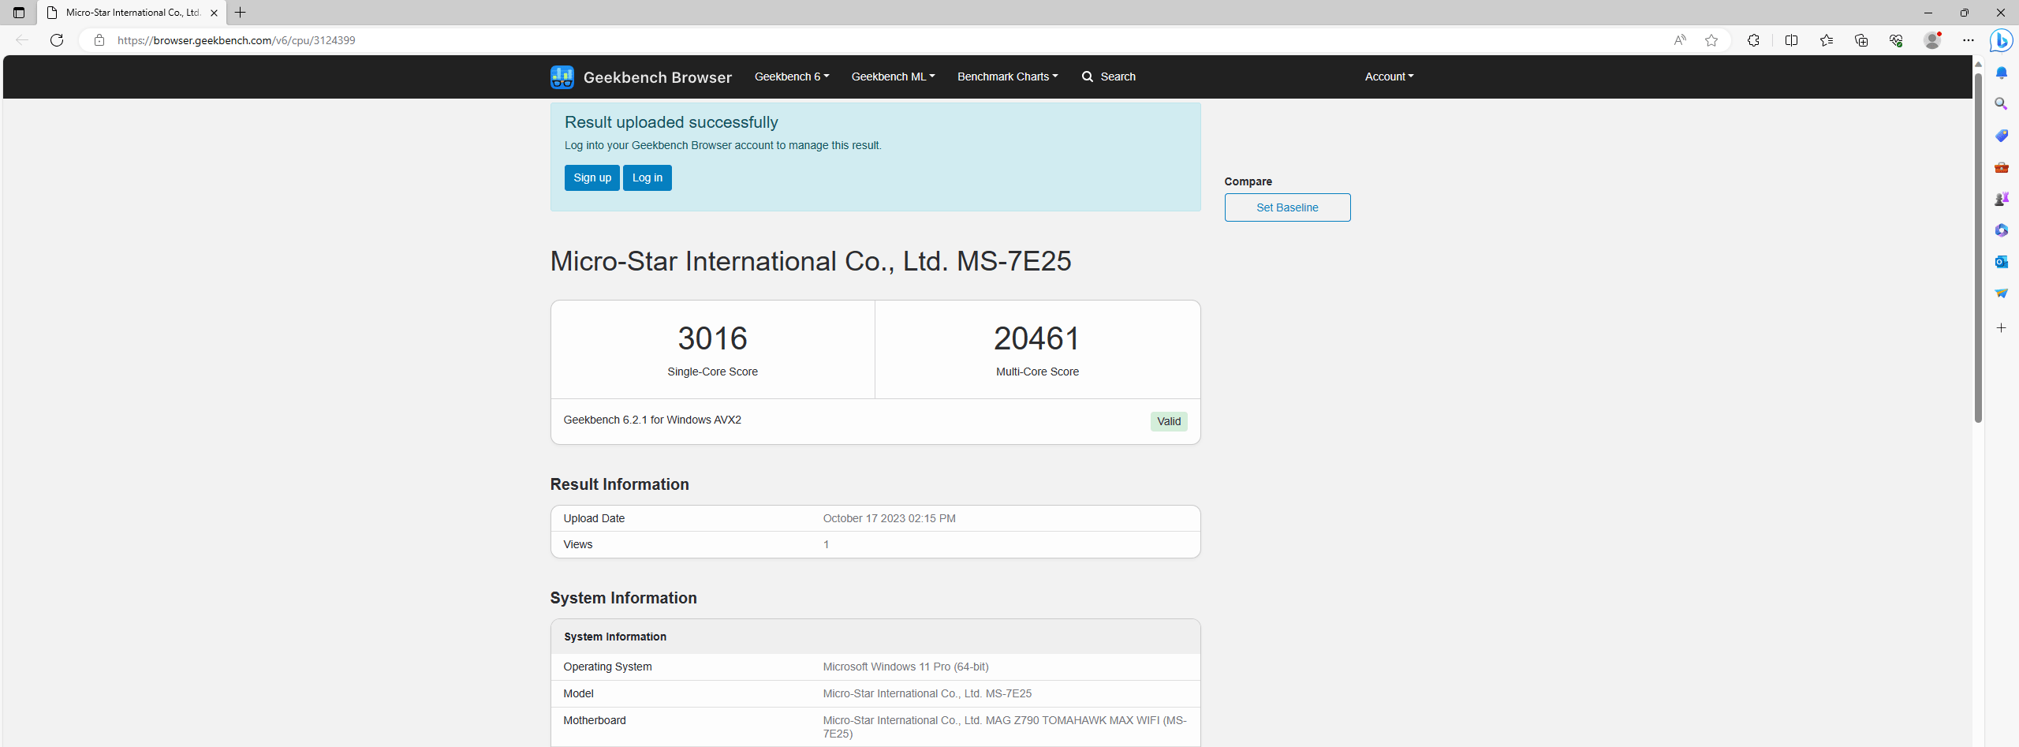
Task: Click the 3016 single-core score
Action: pos(712,338)
